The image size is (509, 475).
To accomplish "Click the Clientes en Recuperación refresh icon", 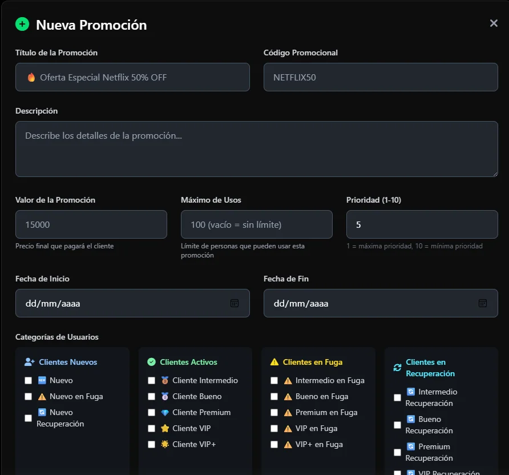I will click(397, 368).
